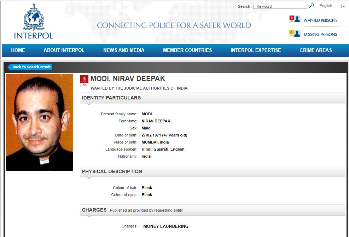
Task: Open the INTERPOL EXPERTISE menu
Action: tap(256, 50)
